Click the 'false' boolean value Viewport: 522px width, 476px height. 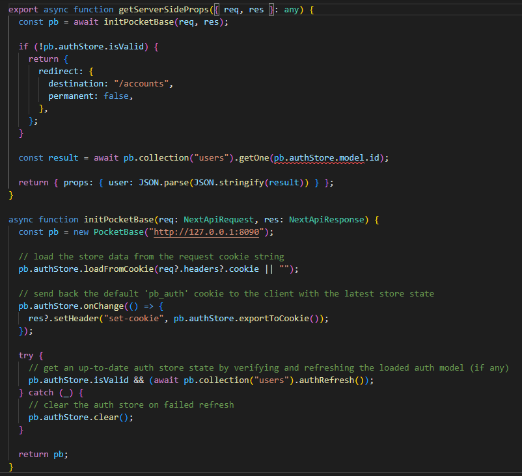coord(116,96)
